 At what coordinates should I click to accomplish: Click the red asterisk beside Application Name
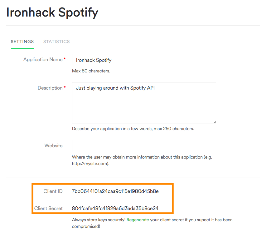coord(65,59)
